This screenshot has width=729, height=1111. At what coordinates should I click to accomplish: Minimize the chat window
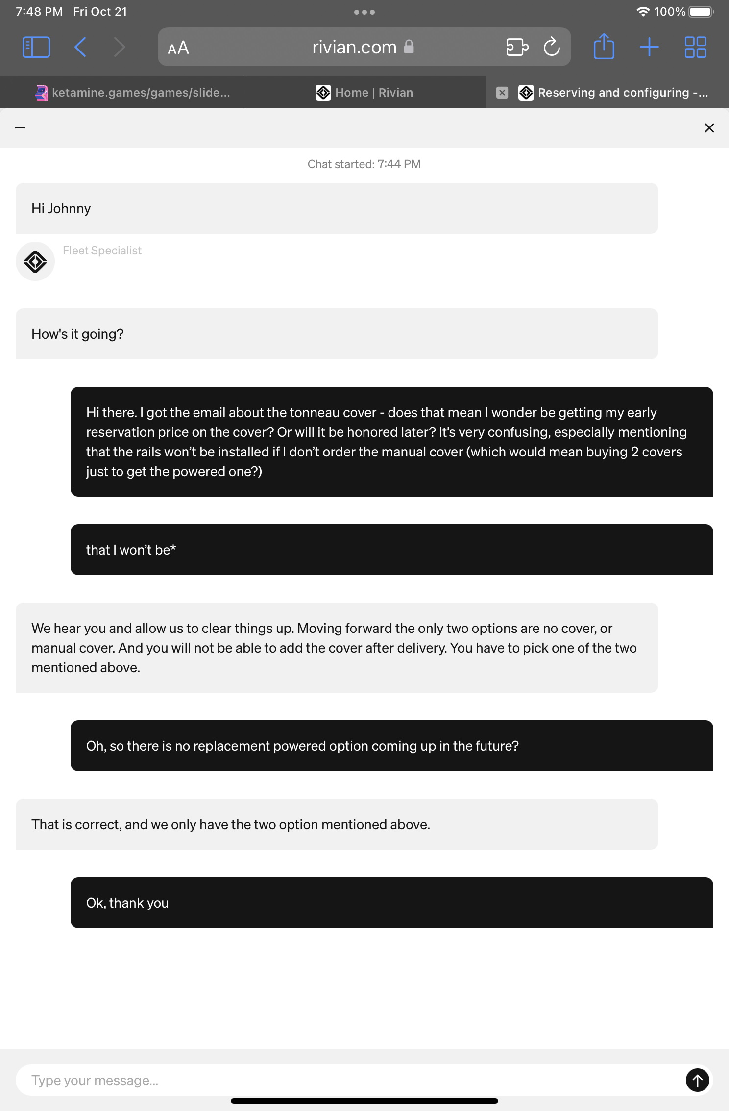(x=20, y=128)
